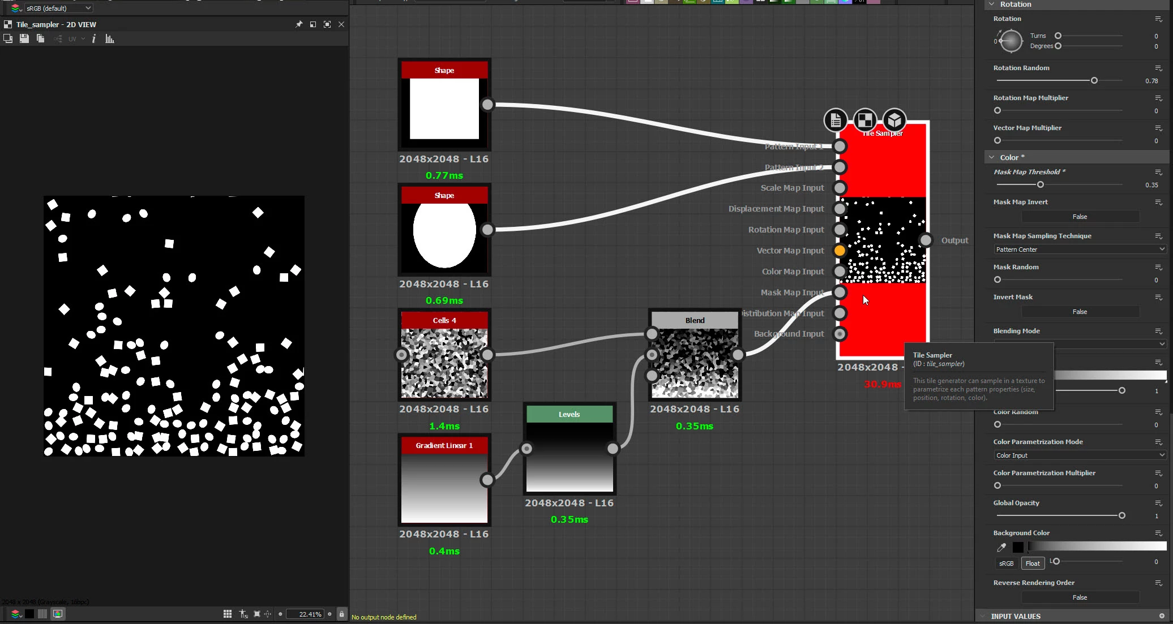Toggle Mask Map Invert False button
1173x624 pixels.
(x=1080, y=217)
